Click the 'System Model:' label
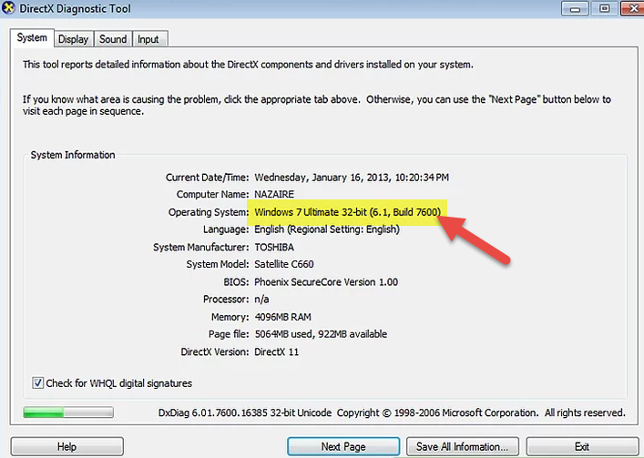 pyautogui.click(x=218, y=264)
